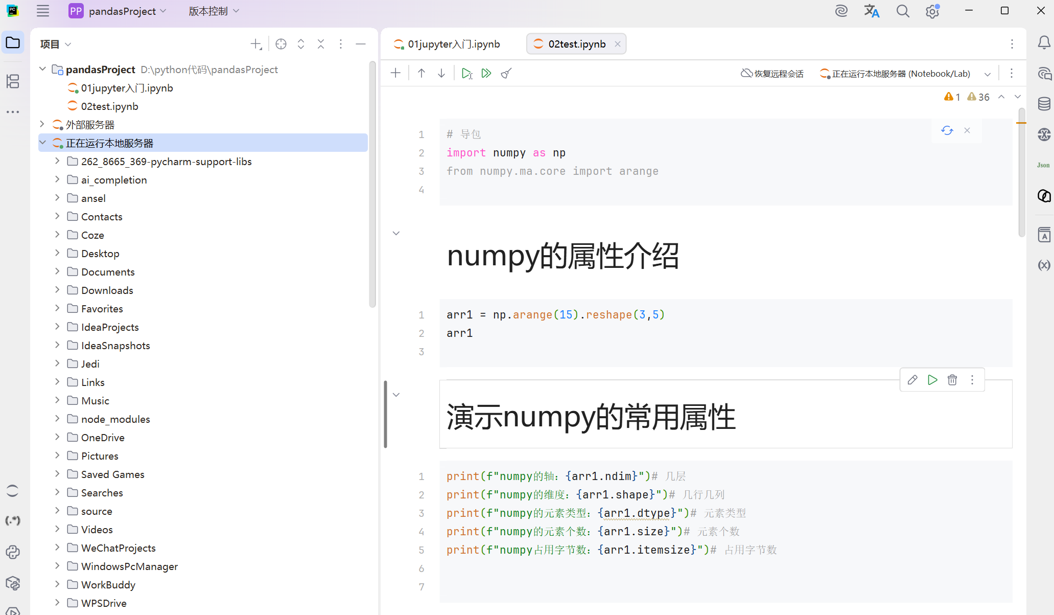This screenshot has height=615, width=1054.
Task: Go to previous highlighted problem
Action: click(x=1001, y=97)
